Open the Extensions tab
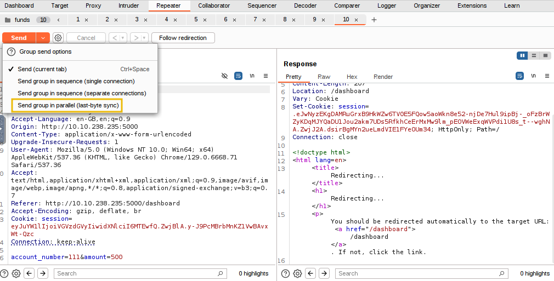The height and width of the screenshot is (281, 554). click(x=472, y=5)
